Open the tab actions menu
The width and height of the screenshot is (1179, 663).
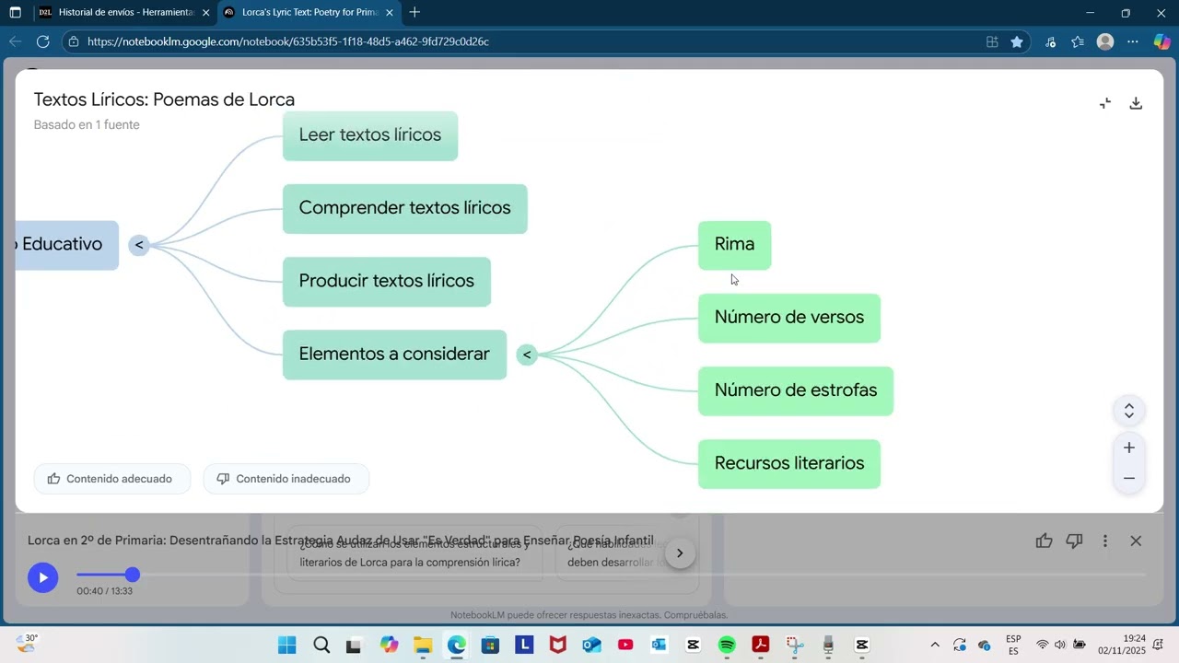point(15,13)
